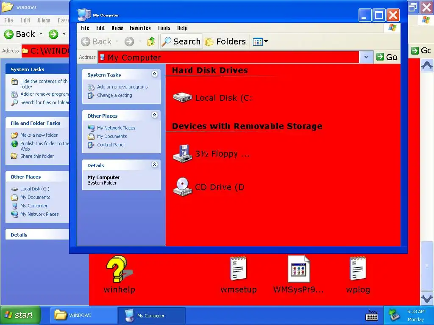This screenshot has width=434, height=325.
Task: Click scroll down arrow in WINDOWS window
Action: tap(427, 298)
